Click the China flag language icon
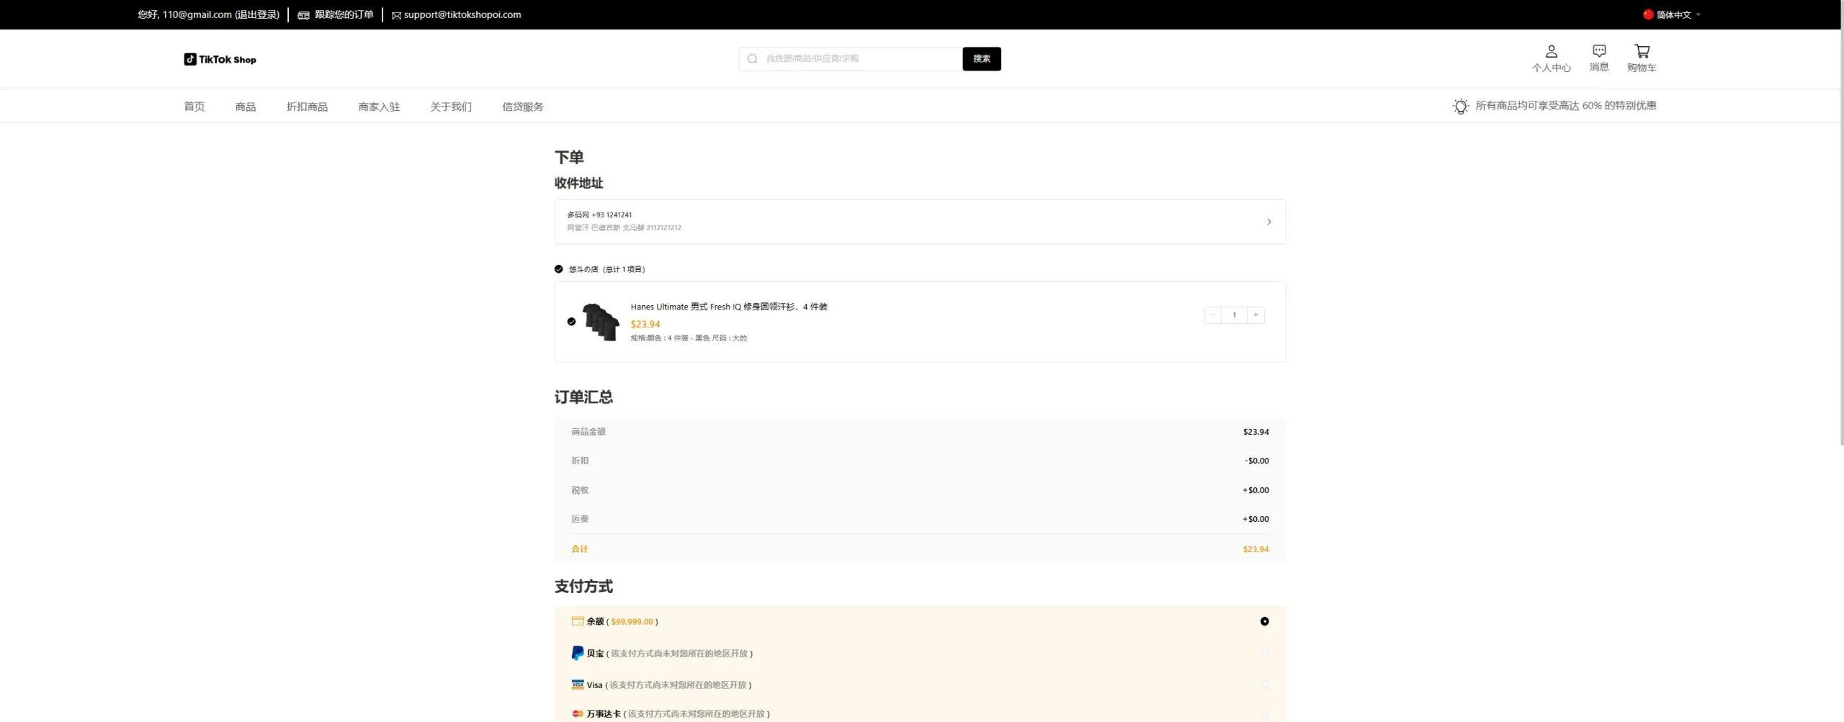The height and width of the screenshot is (722, 1844). [x=1647, y=14]
